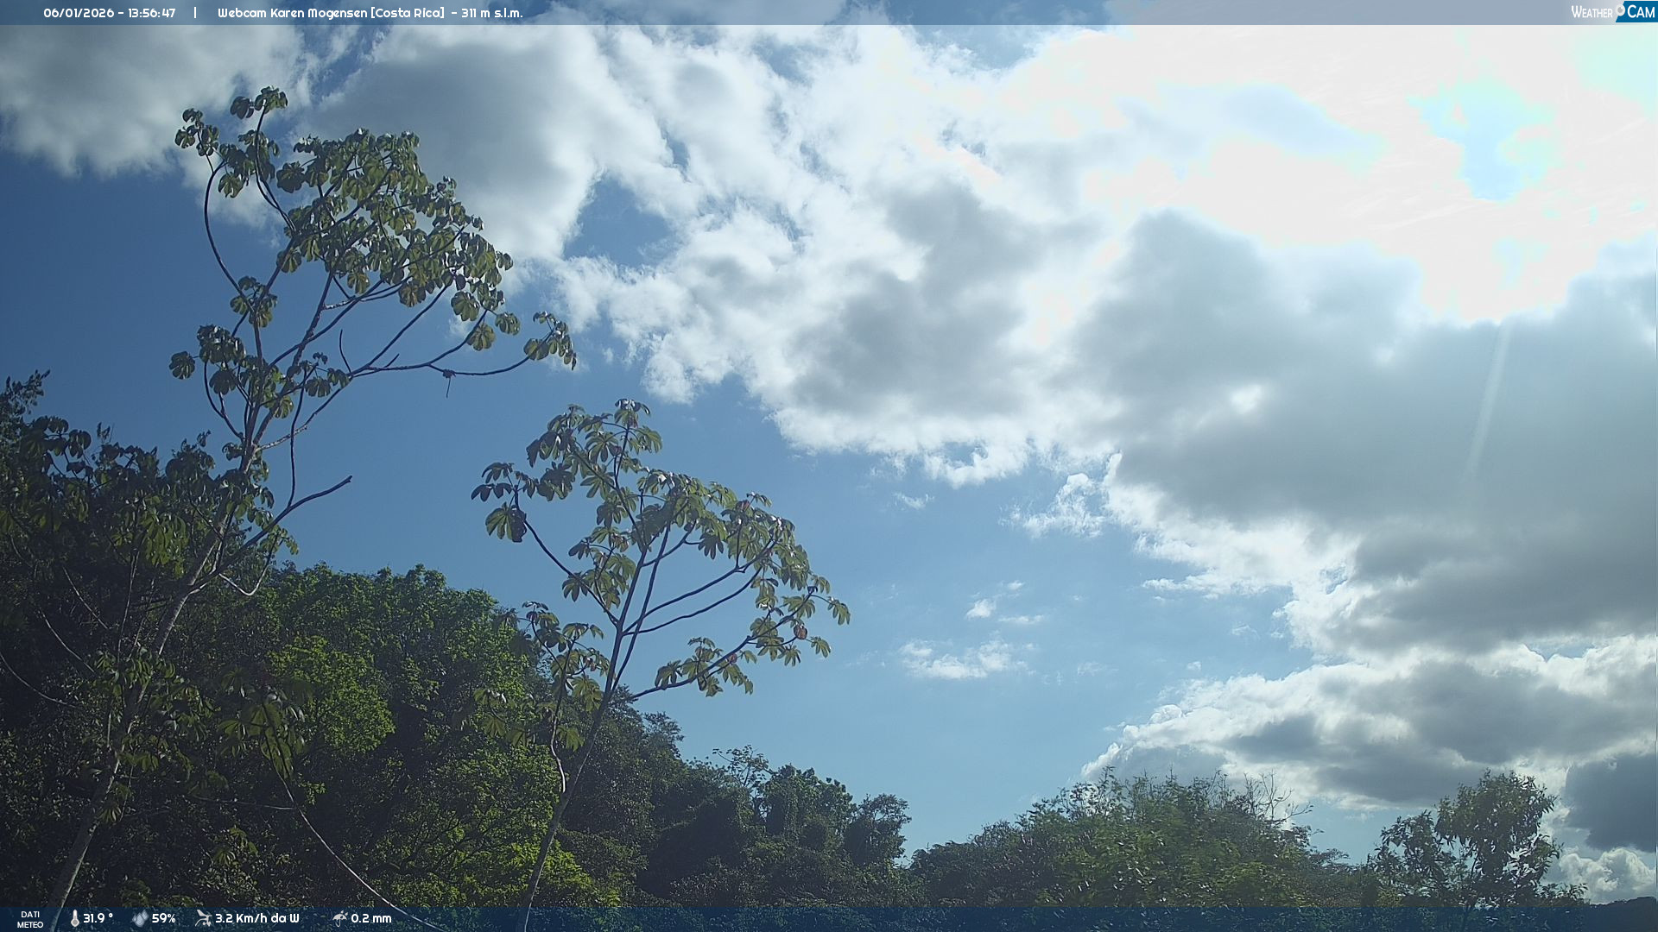Click the wind anemometer icon
Image resolution: width=1658 pixels, height=932 pixels.
[203, 918]
